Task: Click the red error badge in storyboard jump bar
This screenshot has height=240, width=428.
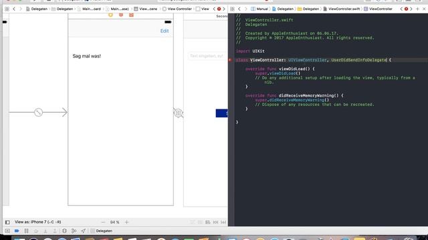Action: (x=219, y=9)
